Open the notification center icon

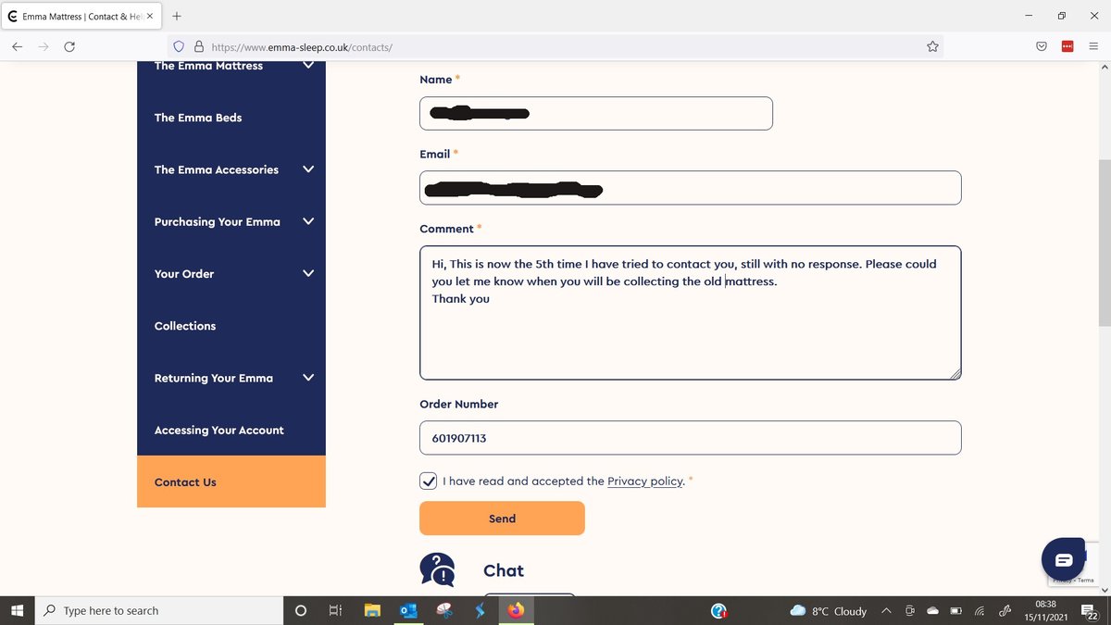point(1090,611)
